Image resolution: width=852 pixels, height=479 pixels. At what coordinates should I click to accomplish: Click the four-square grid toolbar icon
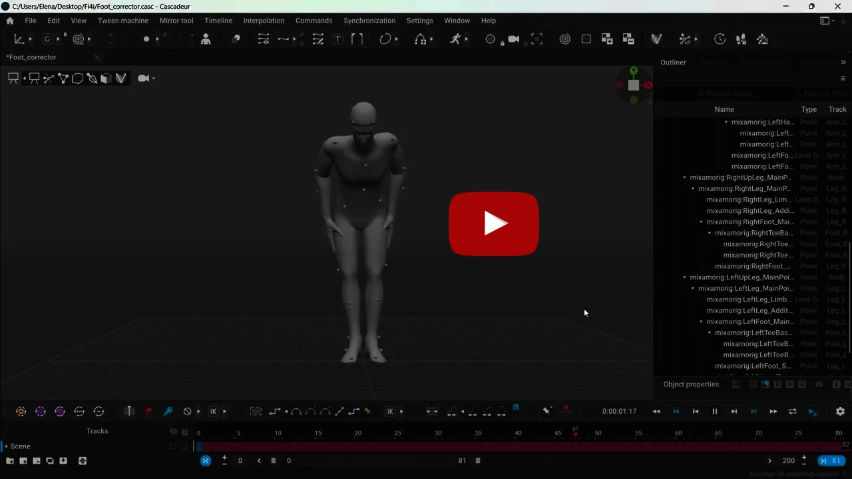pyautogui.click(x=586, y=39)
